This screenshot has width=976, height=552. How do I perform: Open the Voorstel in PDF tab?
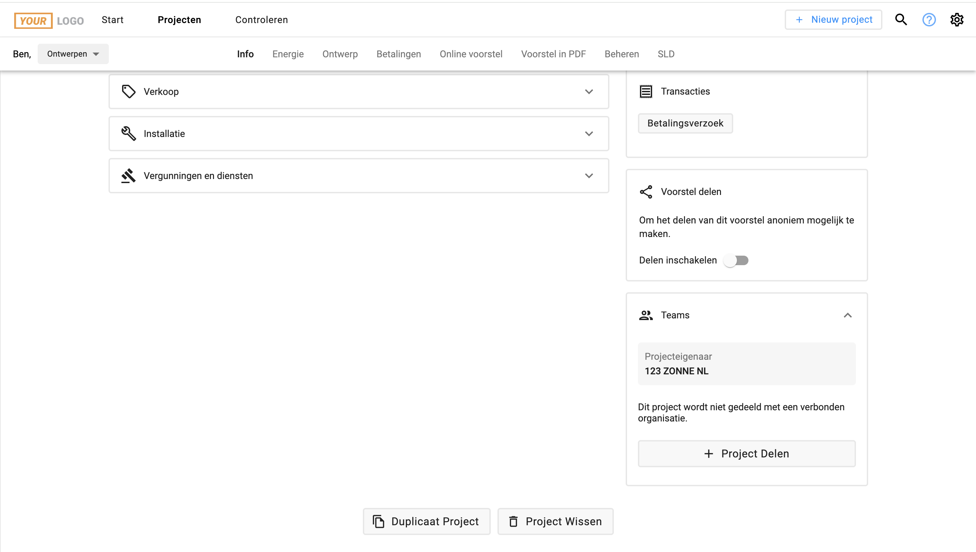coord(553,54)
